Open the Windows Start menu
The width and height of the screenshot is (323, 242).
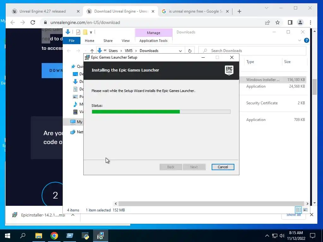[x=8, y=236]
